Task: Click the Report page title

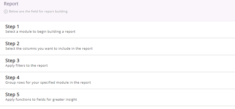Action: click(x=11, y=4)
